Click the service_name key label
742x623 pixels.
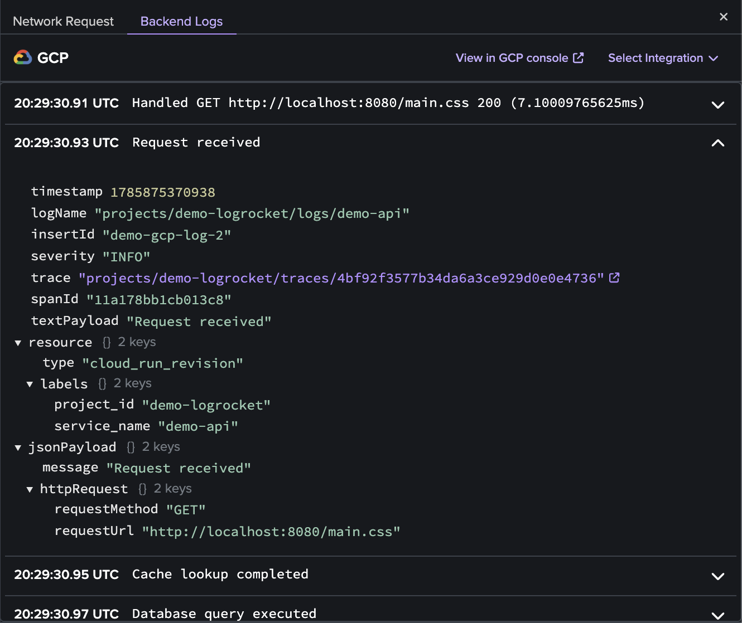coord(102,426)
